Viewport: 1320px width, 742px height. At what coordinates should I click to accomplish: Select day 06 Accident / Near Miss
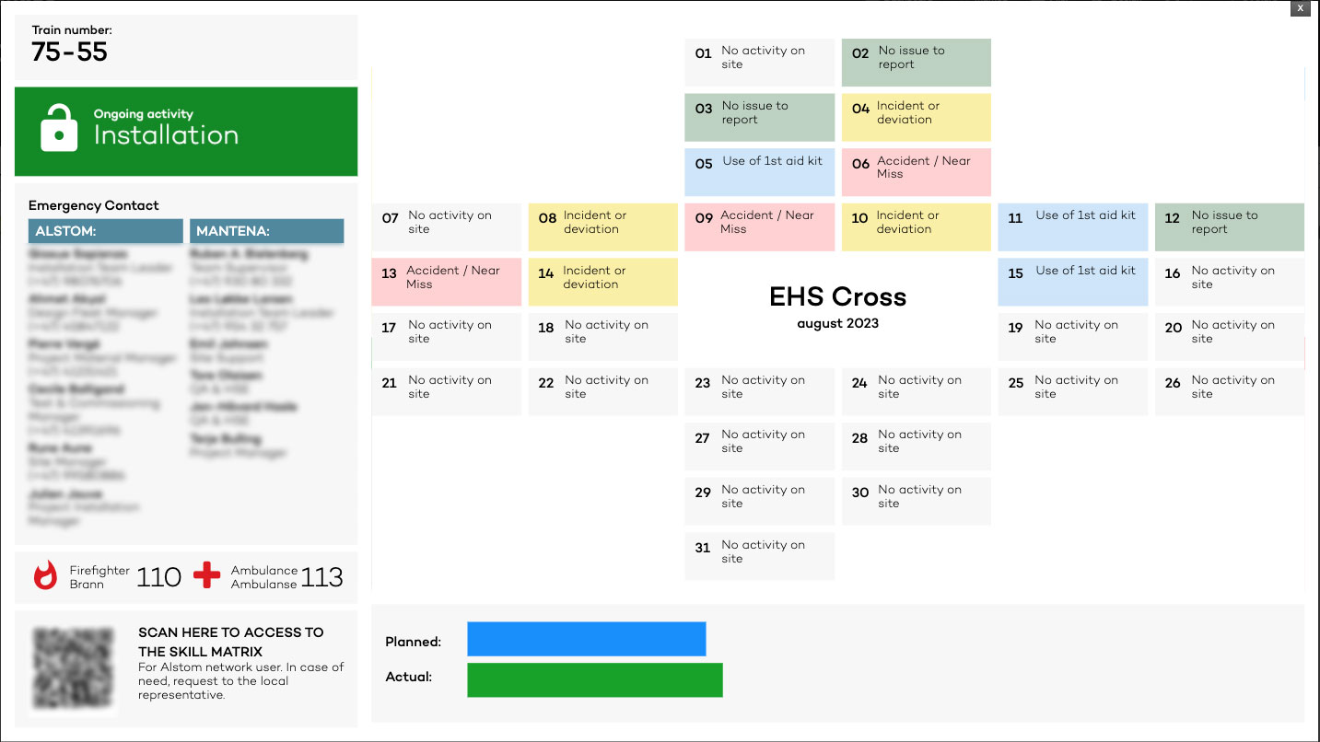916,172
